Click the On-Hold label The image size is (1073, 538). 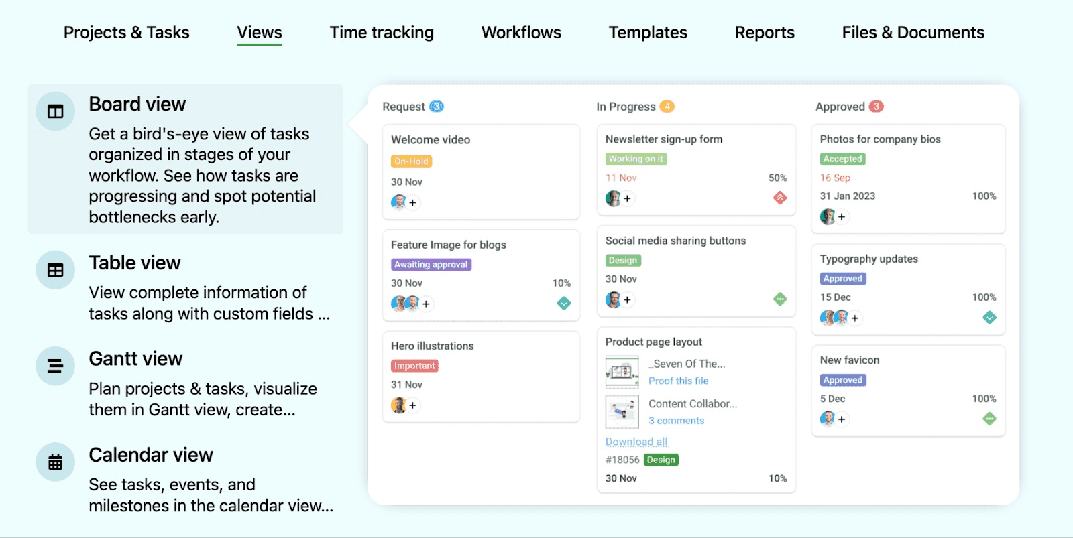[x=411, y=161]
